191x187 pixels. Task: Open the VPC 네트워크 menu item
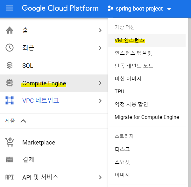[54, 101]
